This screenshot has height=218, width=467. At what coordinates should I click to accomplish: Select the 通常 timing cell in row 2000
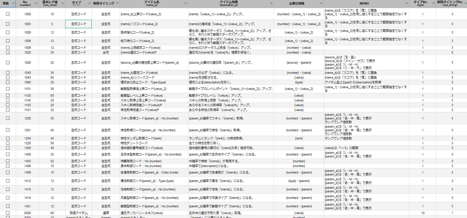click(x=106, y=213)
